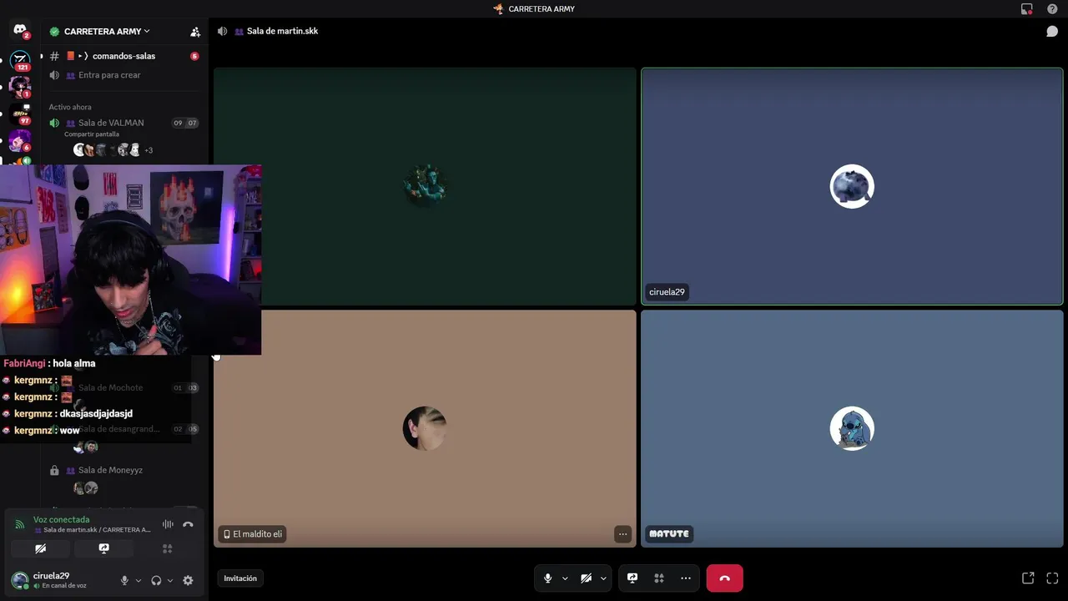Deafen audio with headphones icon
Viewport: 1068px width, 601px height.
pyautogui.click(x=156, y=580)
